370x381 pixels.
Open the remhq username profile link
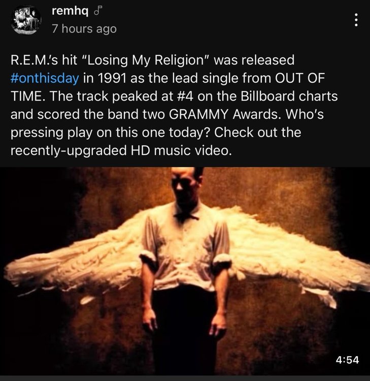pos(70,11)
